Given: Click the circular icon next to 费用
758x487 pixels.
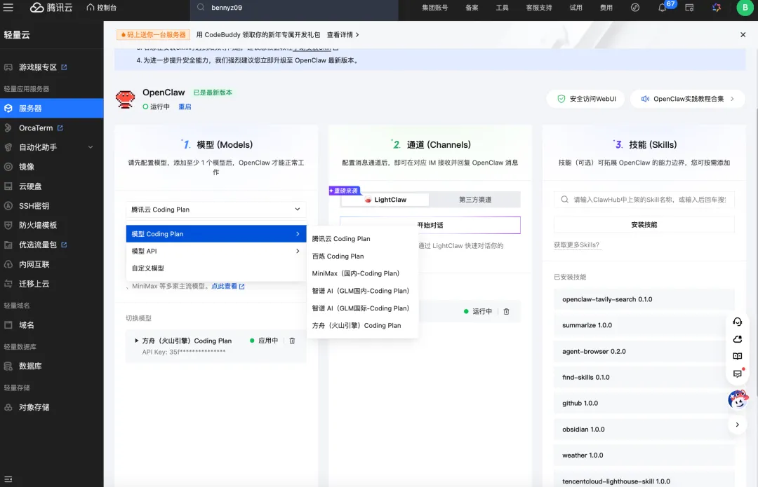Looking at the screenshot, I should pos(635,8).
